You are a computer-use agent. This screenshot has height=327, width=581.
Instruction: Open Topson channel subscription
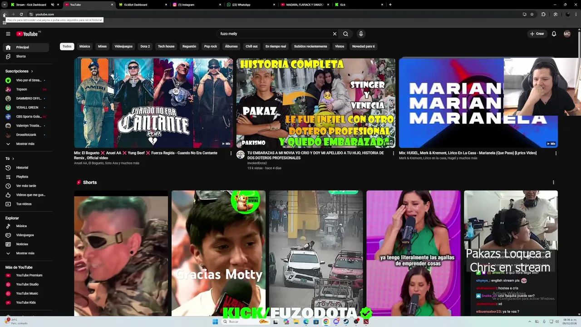tap(25, 89)
